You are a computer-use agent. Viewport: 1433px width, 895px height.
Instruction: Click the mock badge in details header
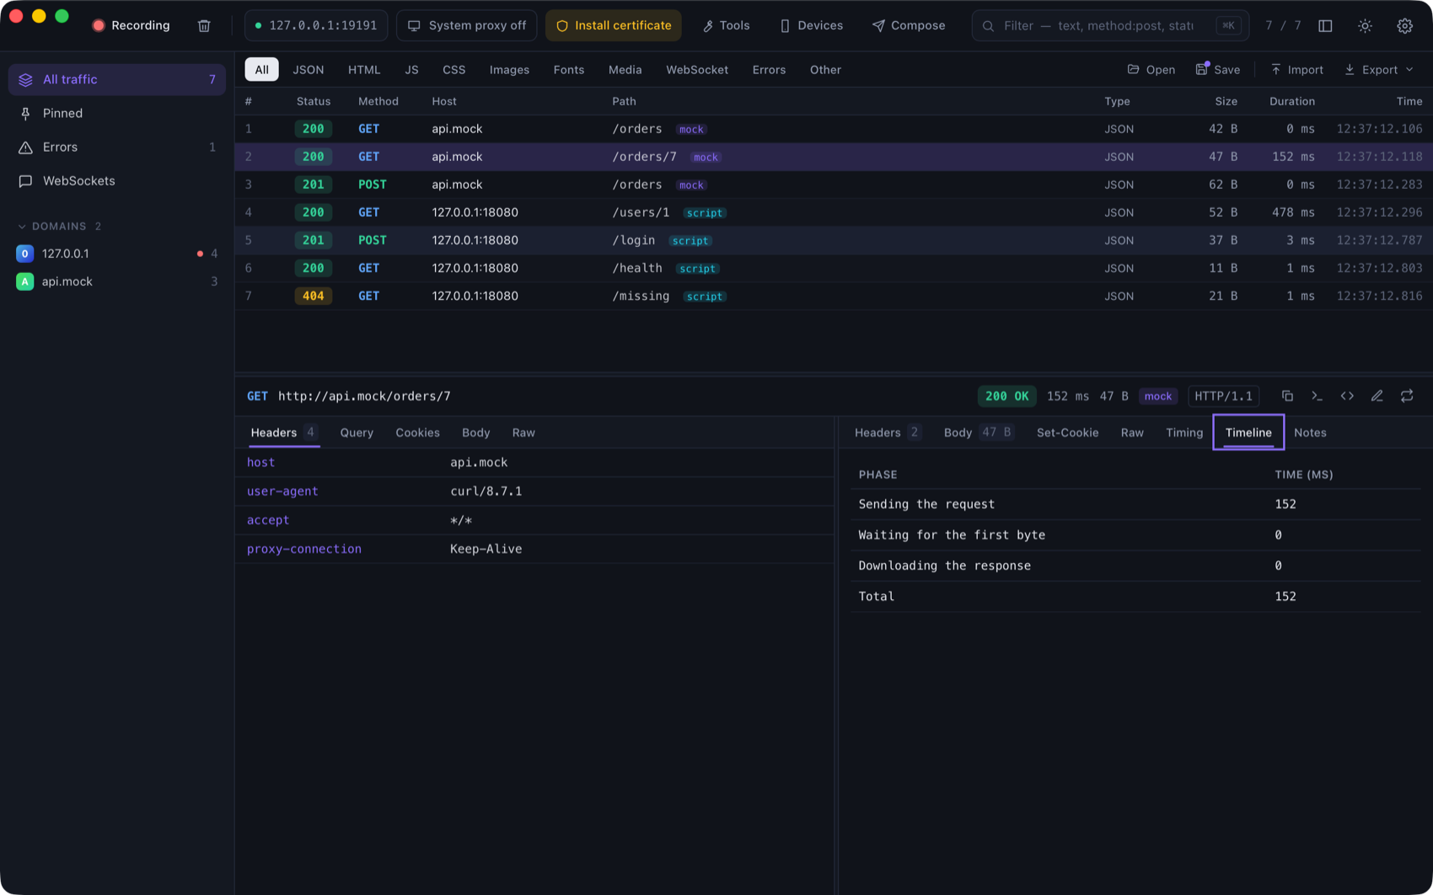[x=1157, y=396]
